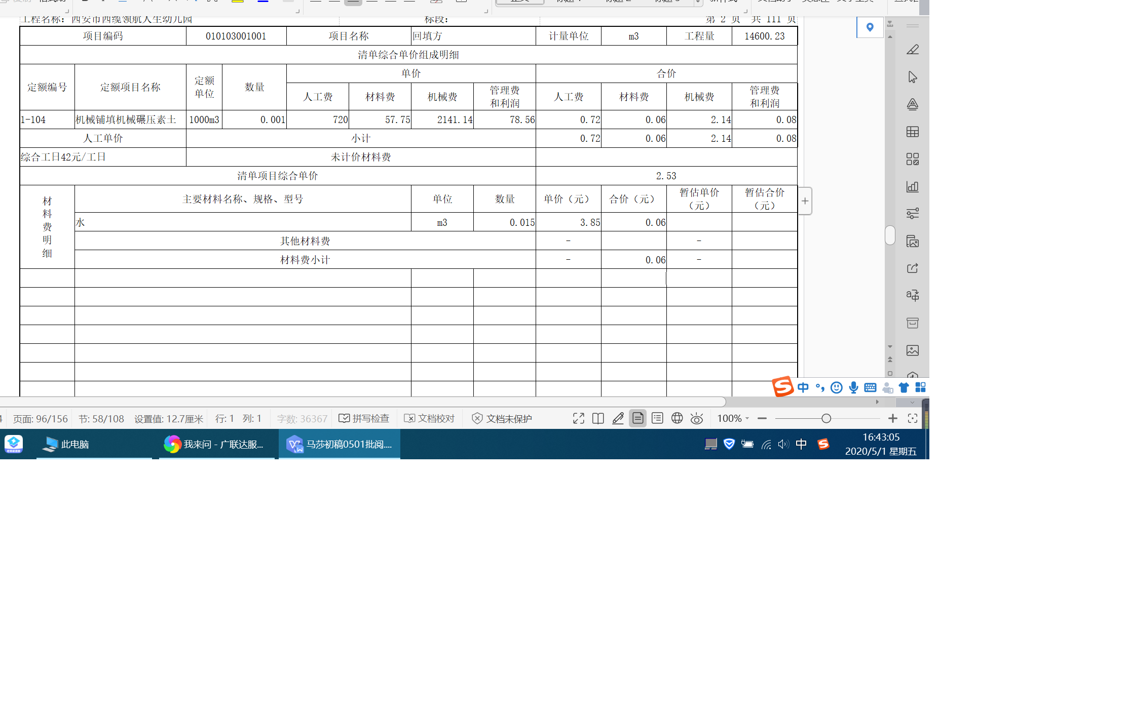Click the 页面: 96/156 page indicator
The image size is (1127, 715).
pos(40,419)
